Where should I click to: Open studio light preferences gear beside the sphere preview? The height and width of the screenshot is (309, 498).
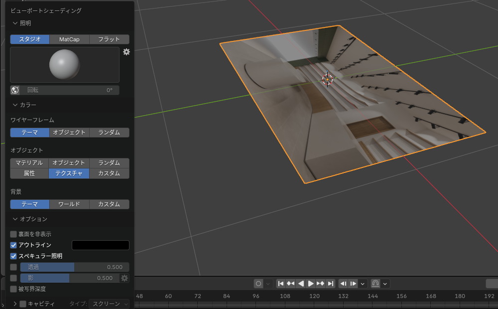pos(126,52)
